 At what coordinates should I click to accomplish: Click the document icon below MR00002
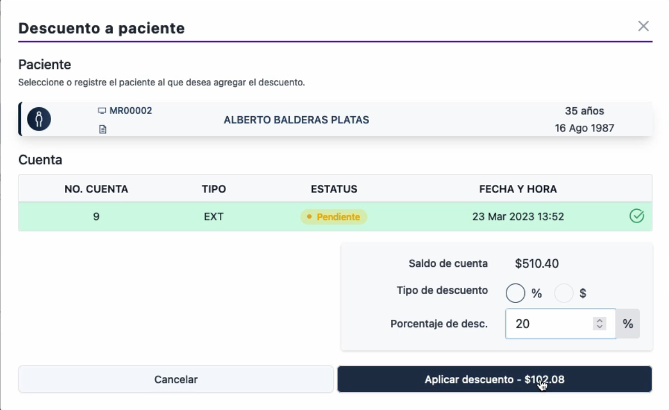click(103, 129)
